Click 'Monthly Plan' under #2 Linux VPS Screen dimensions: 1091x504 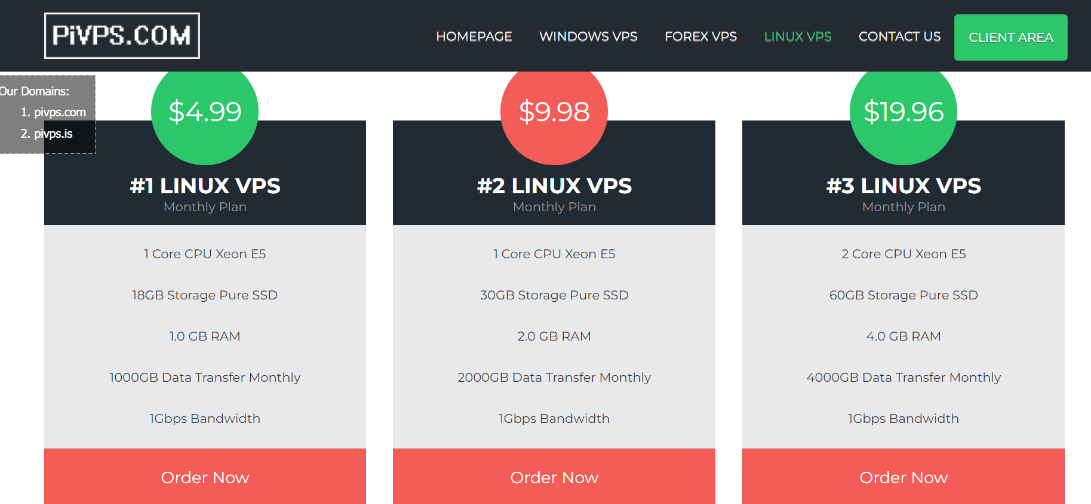pos(554,207)
